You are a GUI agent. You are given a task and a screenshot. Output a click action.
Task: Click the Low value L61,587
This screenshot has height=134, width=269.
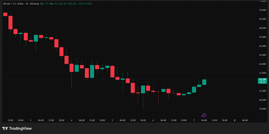tap(63, 4)
